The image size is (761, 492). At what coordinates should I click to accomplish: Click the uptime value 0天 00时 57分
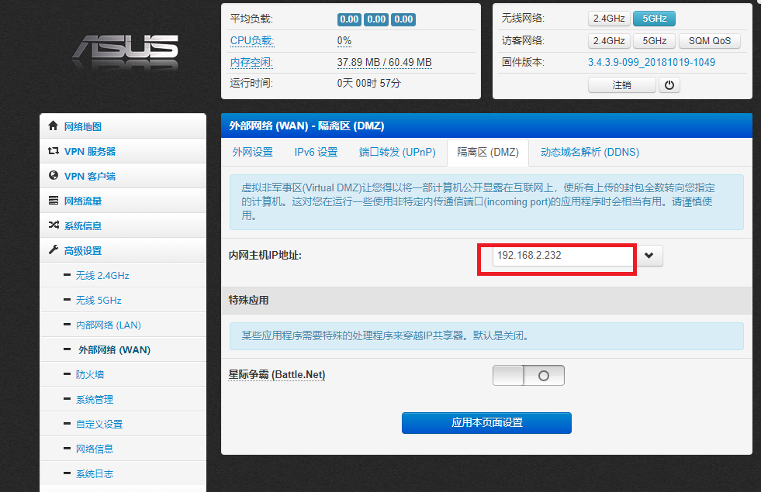click(368, 84)
